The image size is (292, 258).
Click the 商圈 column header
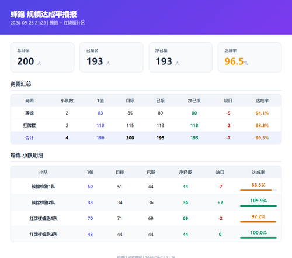[29, 101]
